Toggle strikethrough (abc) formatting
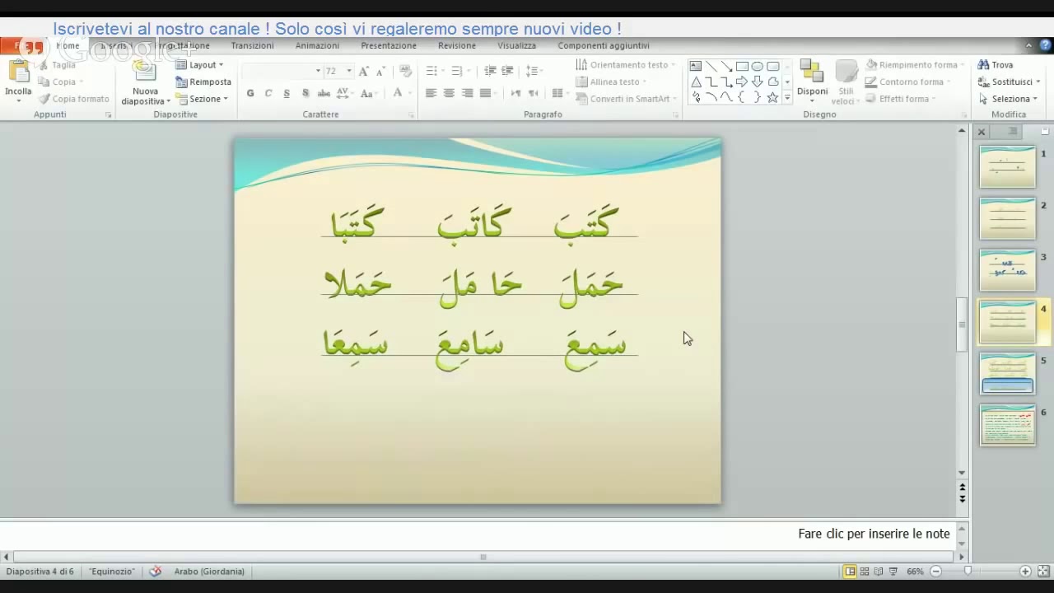The height and width of the screenshot is (593, 1054). pos(324,93)
